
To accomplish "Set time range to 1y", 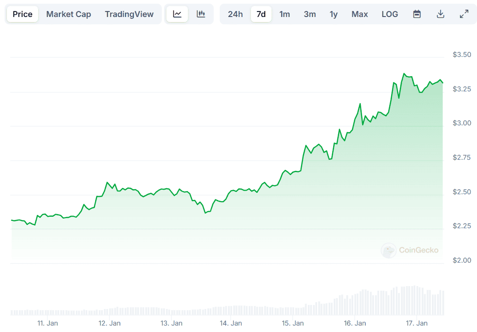I will point(334,14).
